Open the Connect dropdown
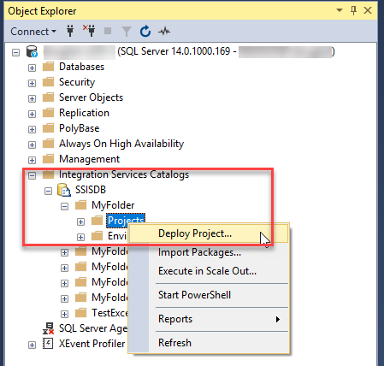The height and width of the screenshot is (366, 384). point(33,32)
